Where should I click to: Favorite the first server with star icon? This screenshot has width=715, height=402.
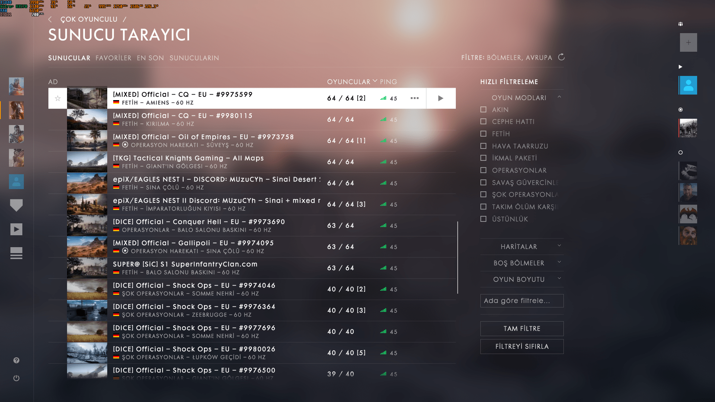pyautogui.click(x=58, y=98)
